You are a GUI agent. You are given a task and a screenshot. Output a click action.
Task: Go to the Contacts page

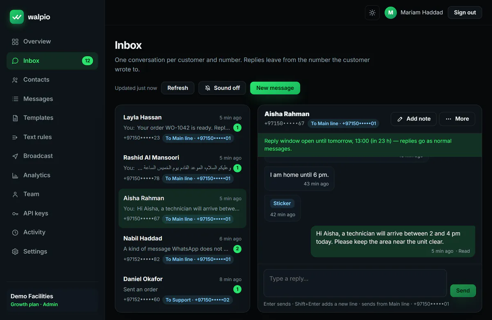tap(52, 80)
